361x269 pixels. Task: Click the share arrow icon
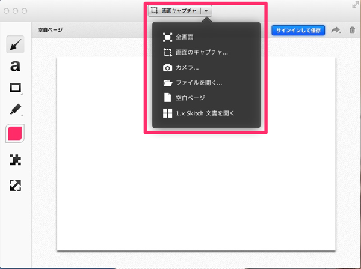point(336,30)
